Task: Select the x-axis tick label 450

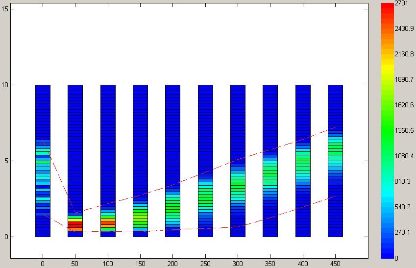Action: click(x=335, y=263)
